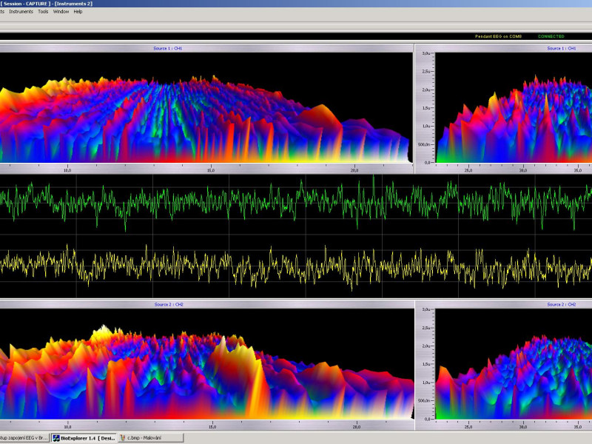Screen dimensions: 592x444
Task: Click the Malování paint icon in taskbar
Action: [124, 438]
